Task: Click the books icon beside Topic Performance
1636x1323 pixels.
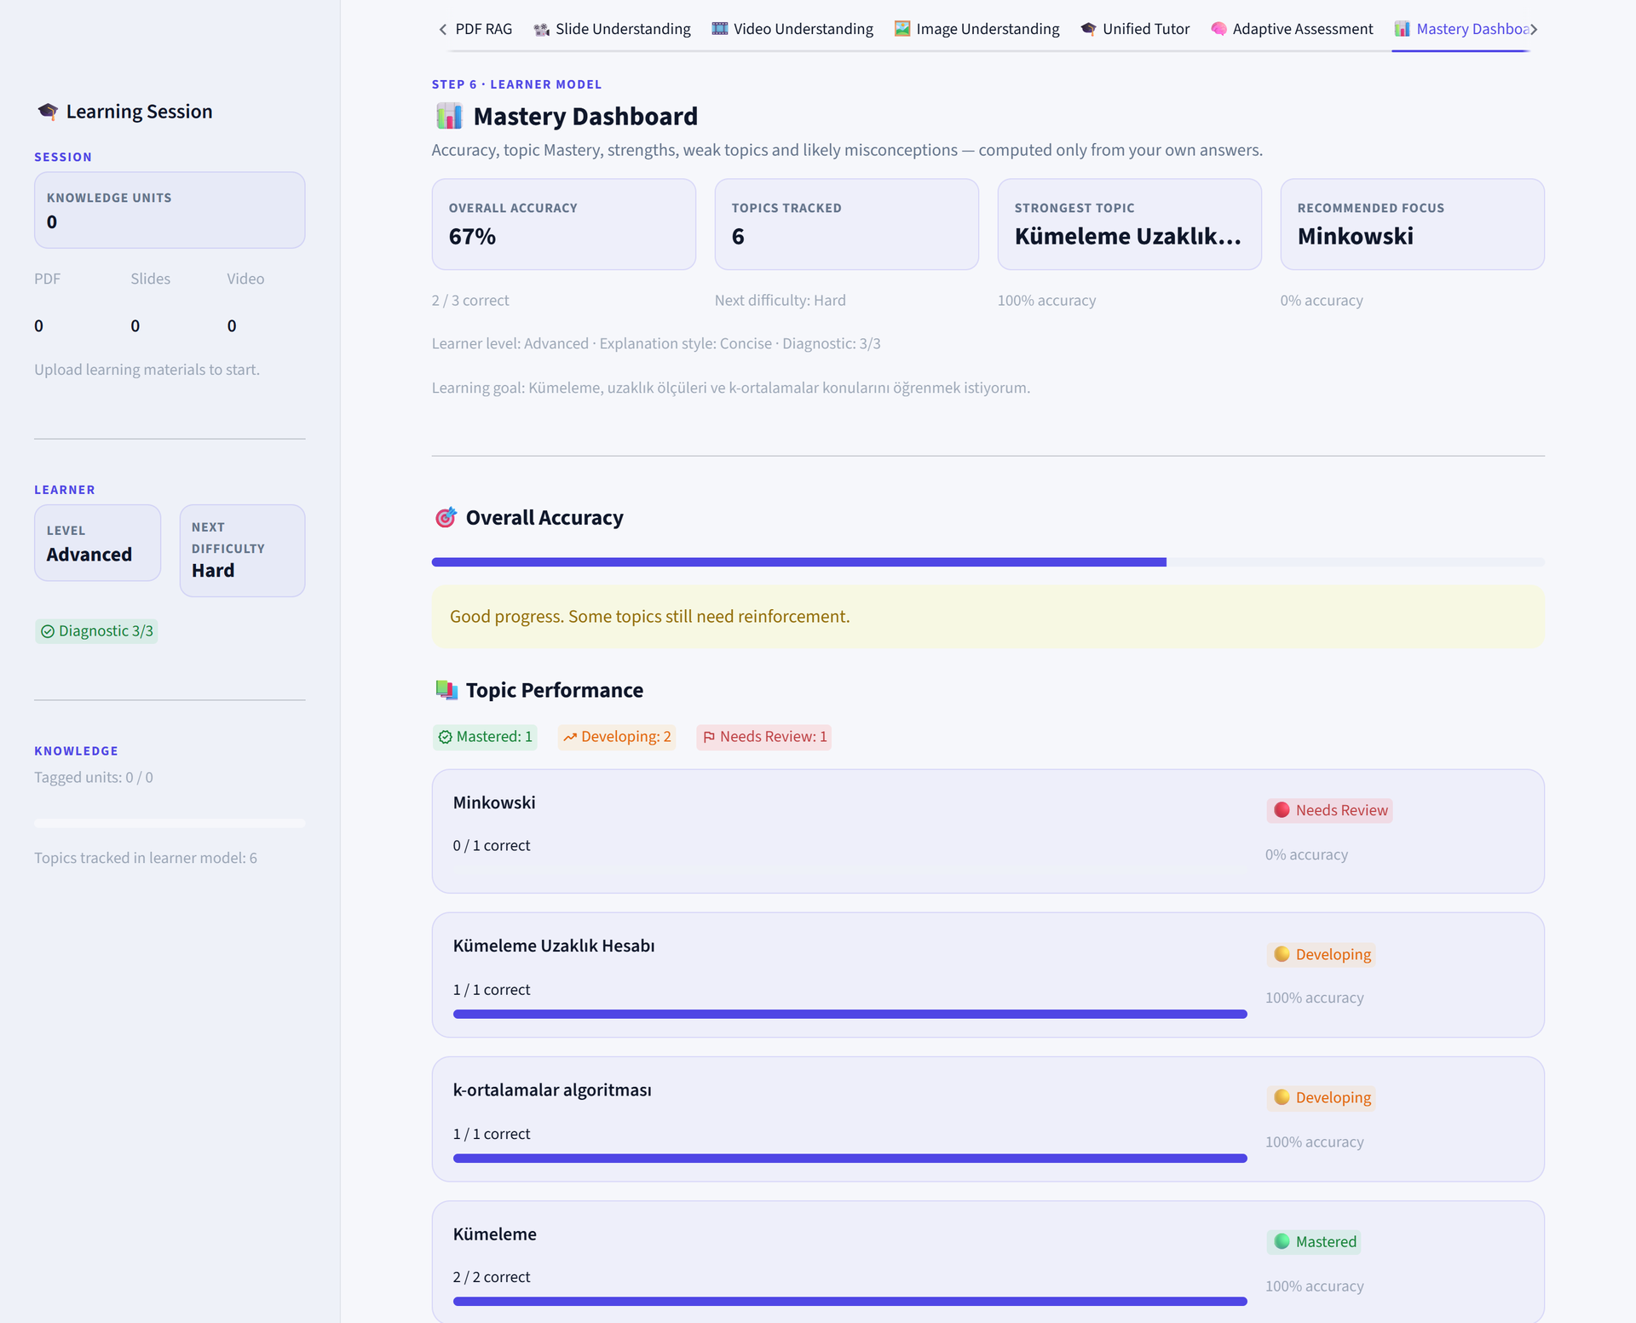Action: [x=446, y=690]
